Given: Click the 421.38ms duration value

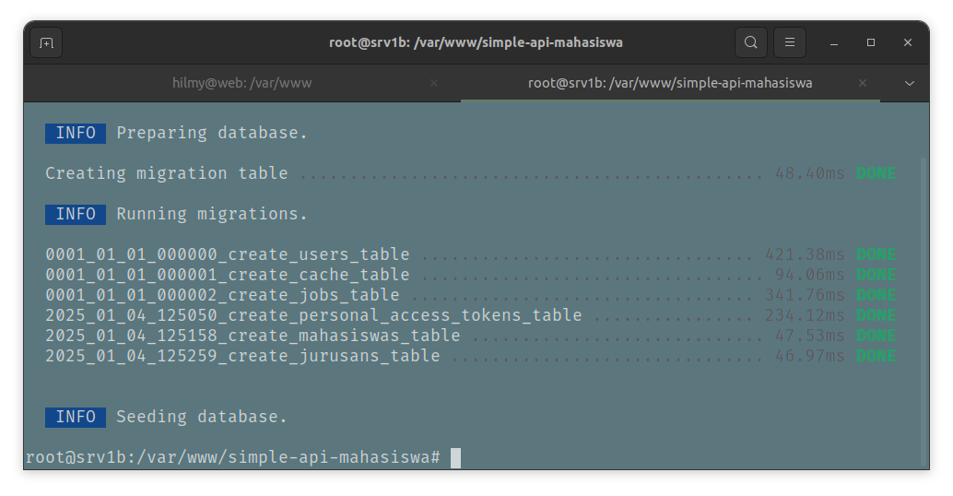Looking at the screenshot, I should tap(805, 254).
